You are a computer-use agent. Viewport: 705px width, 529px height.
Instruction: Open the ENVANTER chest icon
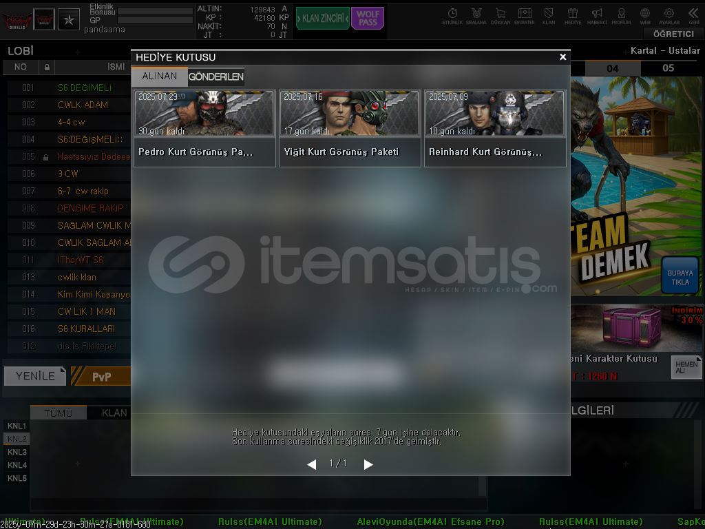coord(524,17)
